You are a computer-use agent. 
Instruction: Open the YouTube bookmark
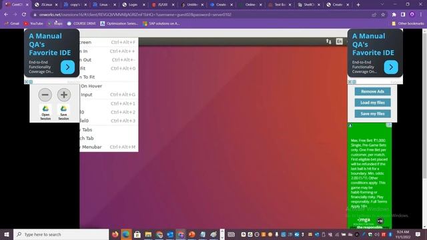click(x=33, y=24)
